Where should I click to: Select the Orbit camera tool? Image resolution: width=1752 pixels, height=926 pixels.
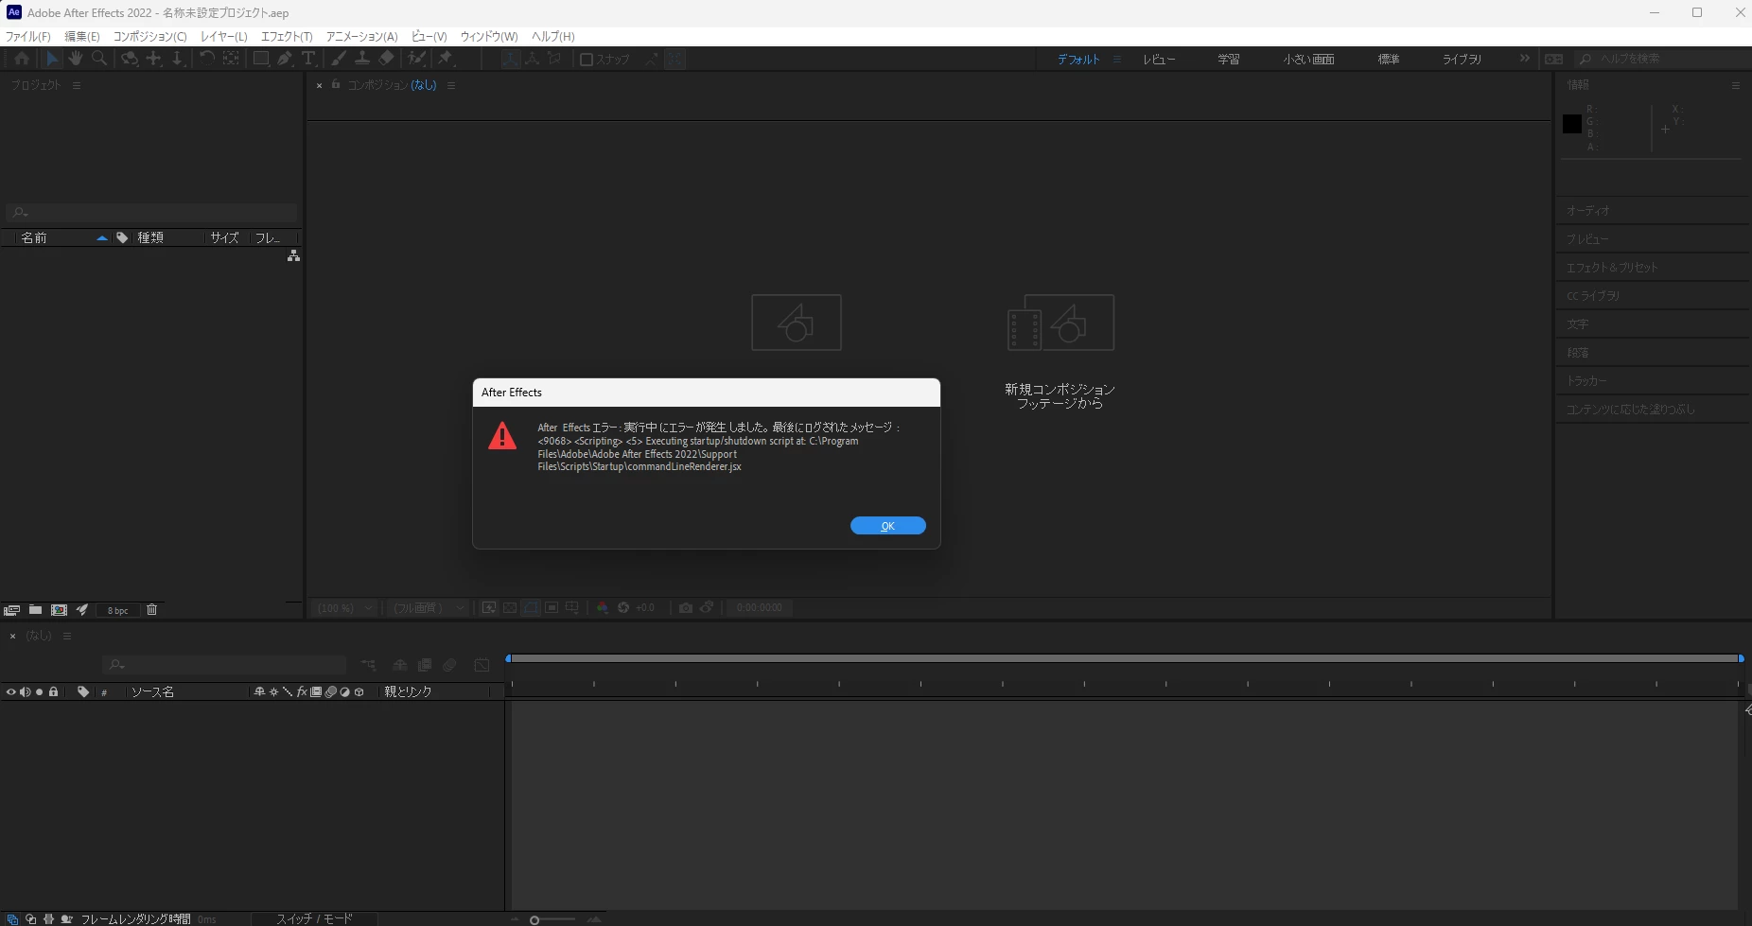tap(130, 59)
